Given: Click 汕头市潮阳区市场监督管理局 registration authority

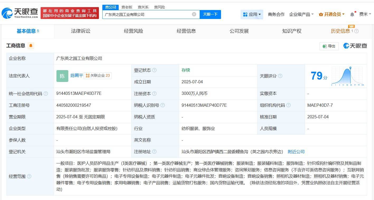Looking at the screenshot, I should [83, 152].
